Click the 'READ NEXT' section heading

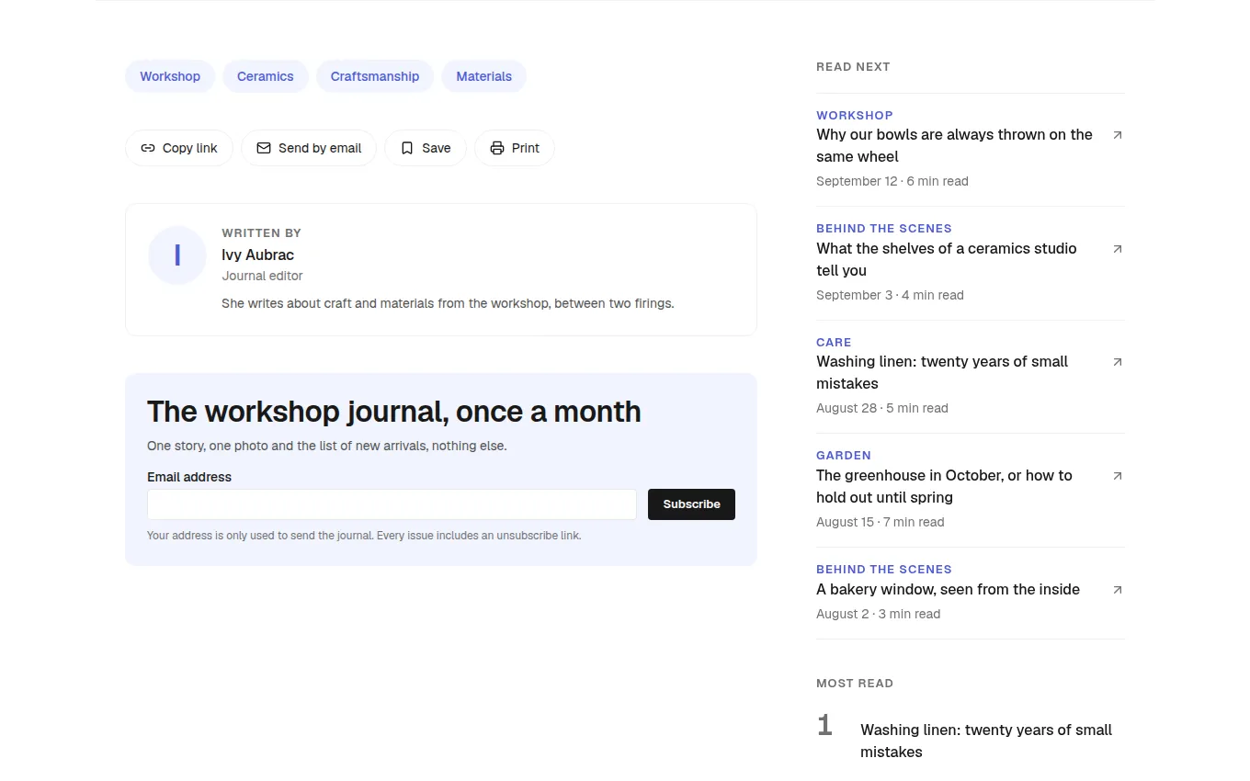click(x=853, y=66)
